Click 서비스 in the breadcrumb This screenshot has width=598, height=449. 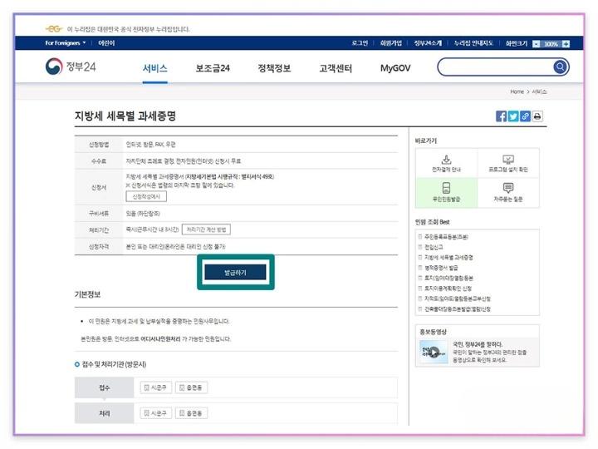click(x=539, y=91)
